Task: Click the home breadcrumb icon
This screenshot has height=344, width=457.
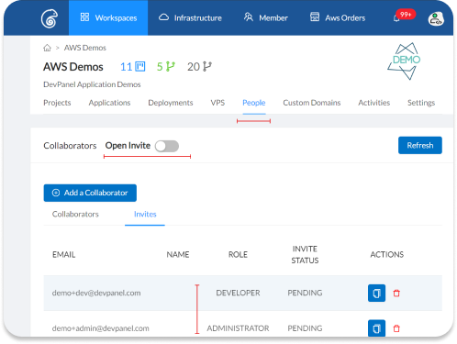Action: pos(47,48)
